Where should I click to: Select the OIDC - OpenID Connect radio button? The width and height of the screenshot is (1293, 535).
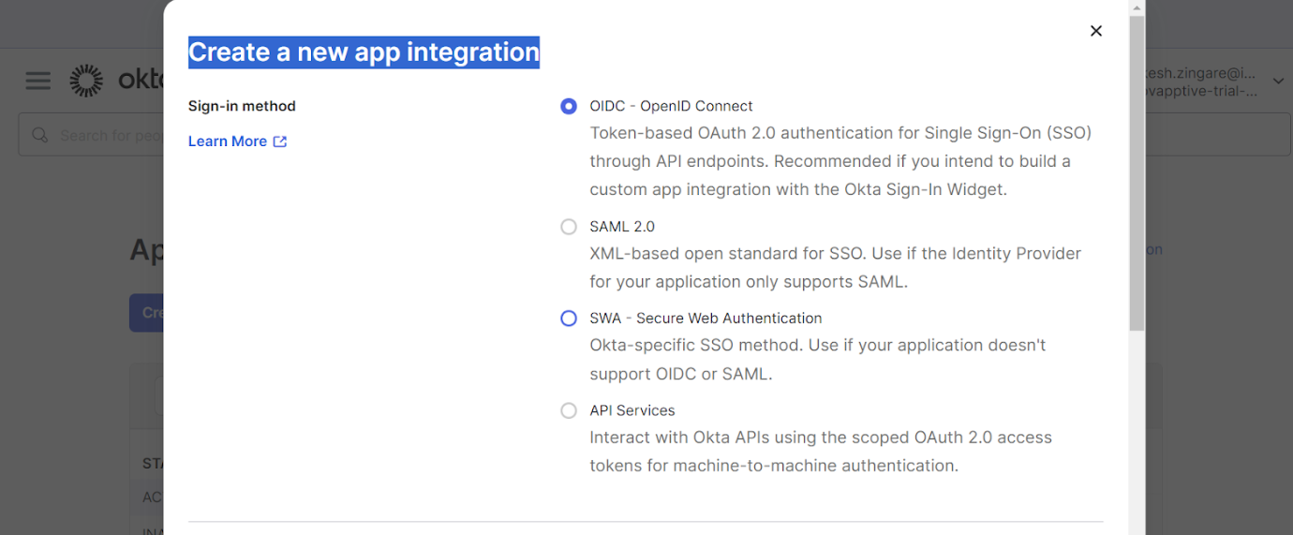[569, 107]
